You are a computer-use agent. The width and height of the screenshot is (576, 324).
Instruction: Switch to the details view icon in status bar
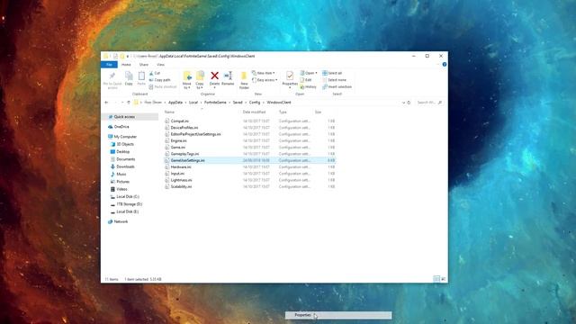pos(436,279)
